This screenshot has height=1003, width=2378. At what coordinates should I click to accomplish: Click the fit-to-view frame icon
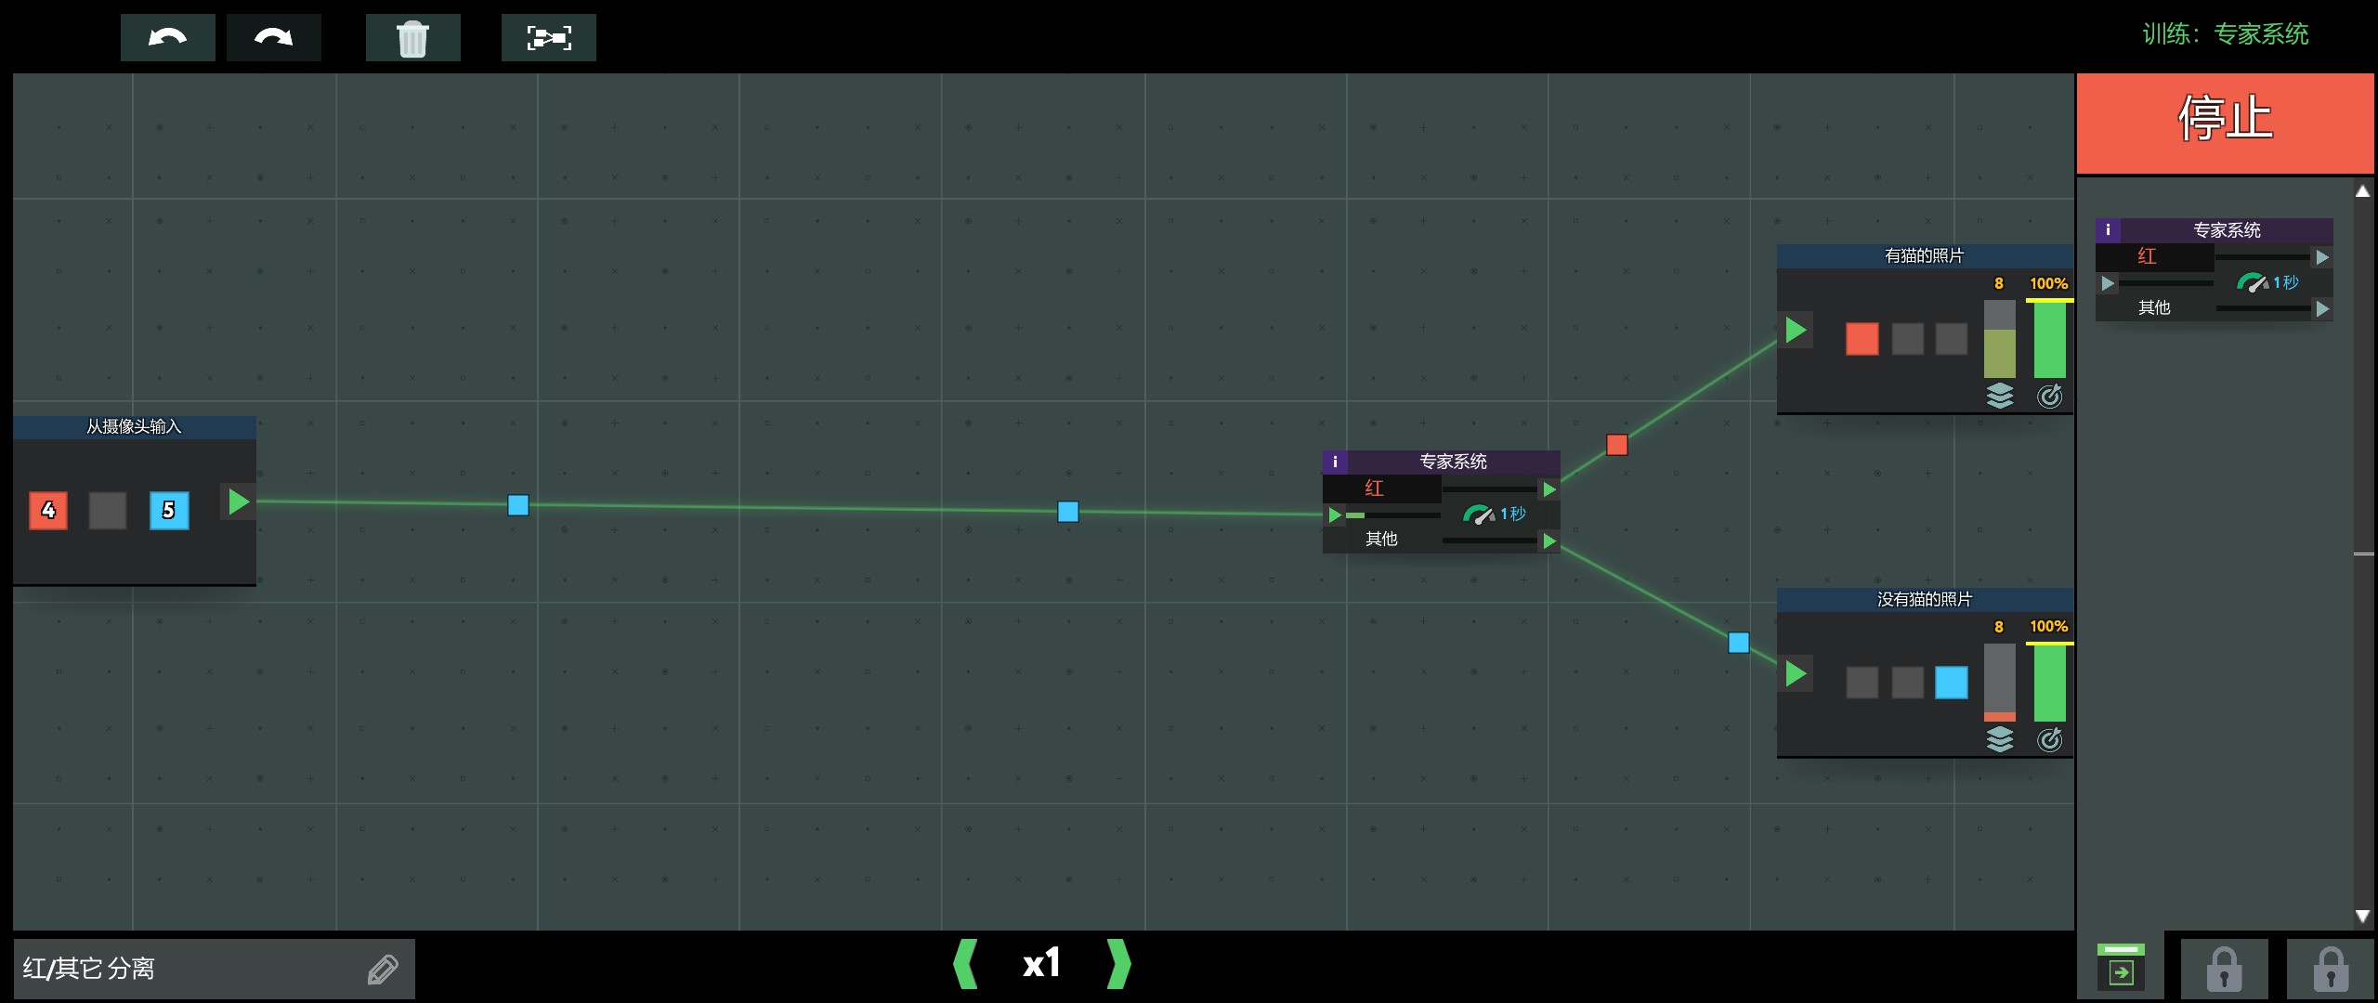pos(549,38)
